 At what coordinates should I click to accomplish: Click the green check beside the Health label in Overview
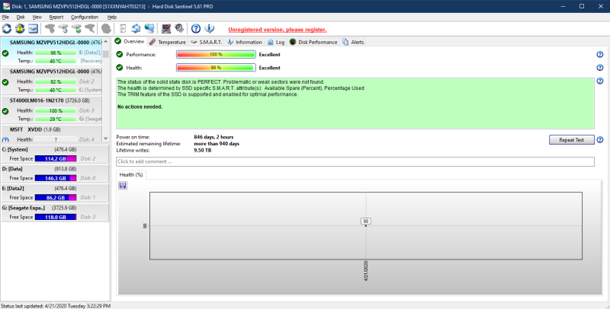pos(120,68)
